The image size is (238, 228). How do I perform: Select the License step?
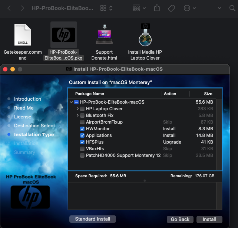pos(23,117)
